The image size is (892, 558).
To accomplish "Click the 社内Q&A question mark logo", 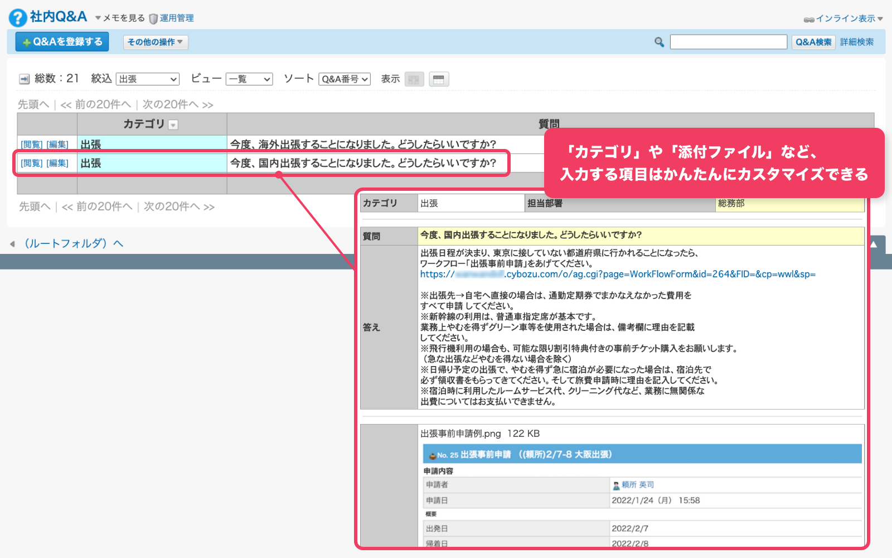I will pyautogui.click(x=18, y=18).
